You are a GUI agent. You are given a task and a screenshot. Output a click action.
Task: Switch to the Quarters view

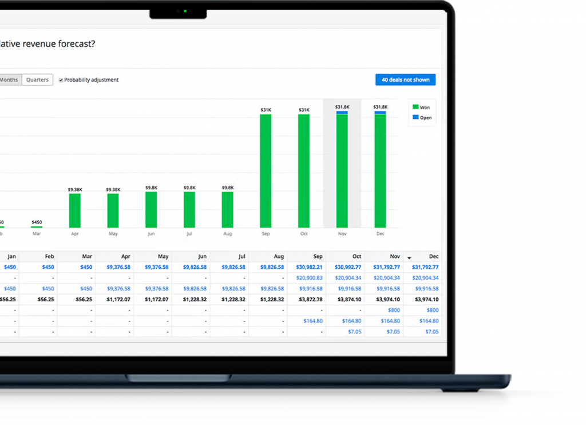click(x=37, y=80)
